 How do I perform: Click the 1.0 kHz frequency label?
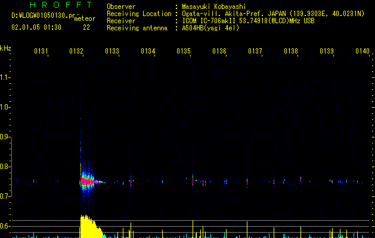(x=5, y=107)
